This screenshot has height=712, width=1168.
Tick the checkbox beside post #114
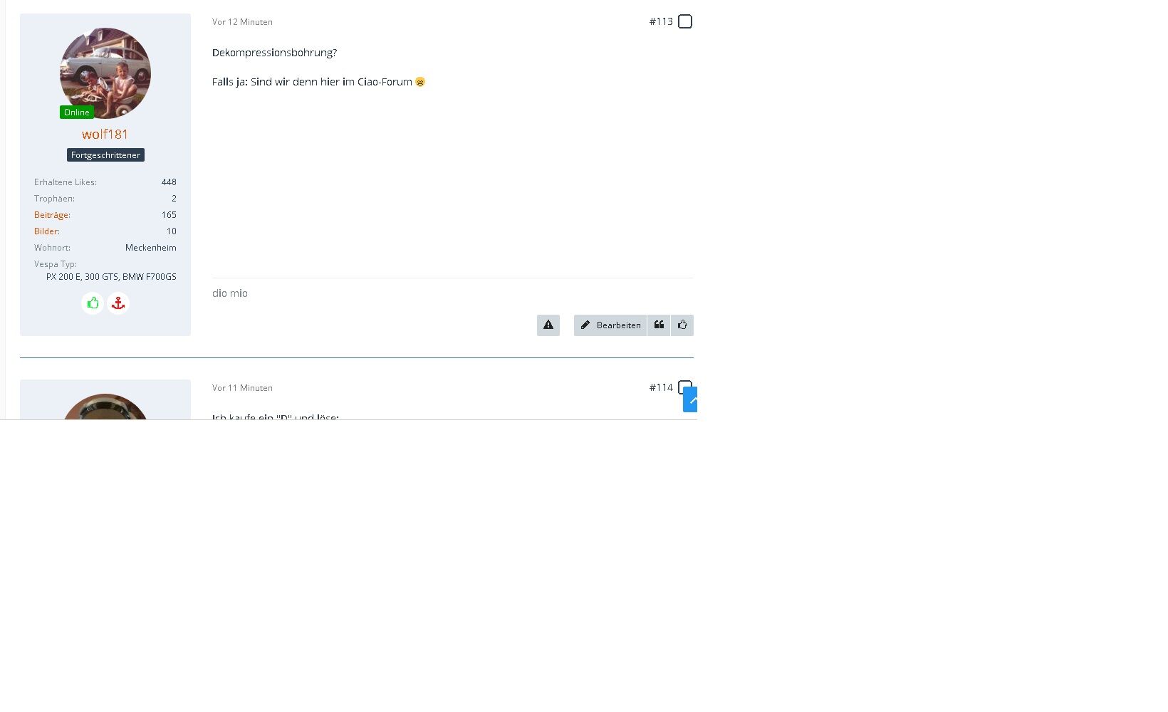[x=684, y=387]
